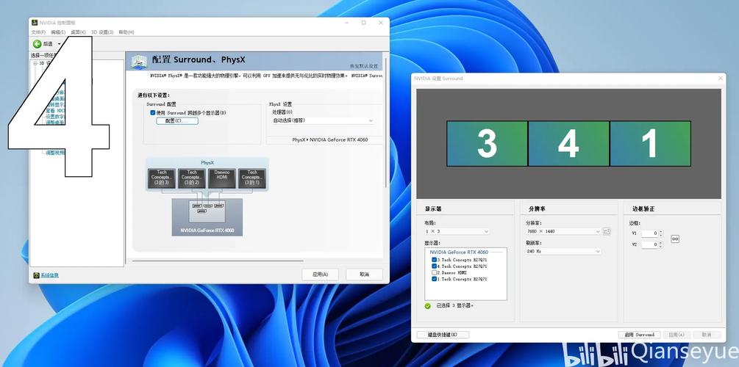The width and height of the screenshot is (739, 367).
Task: Click the horizontal scrollbar of the settings pane
Action: tap(218, 260)
